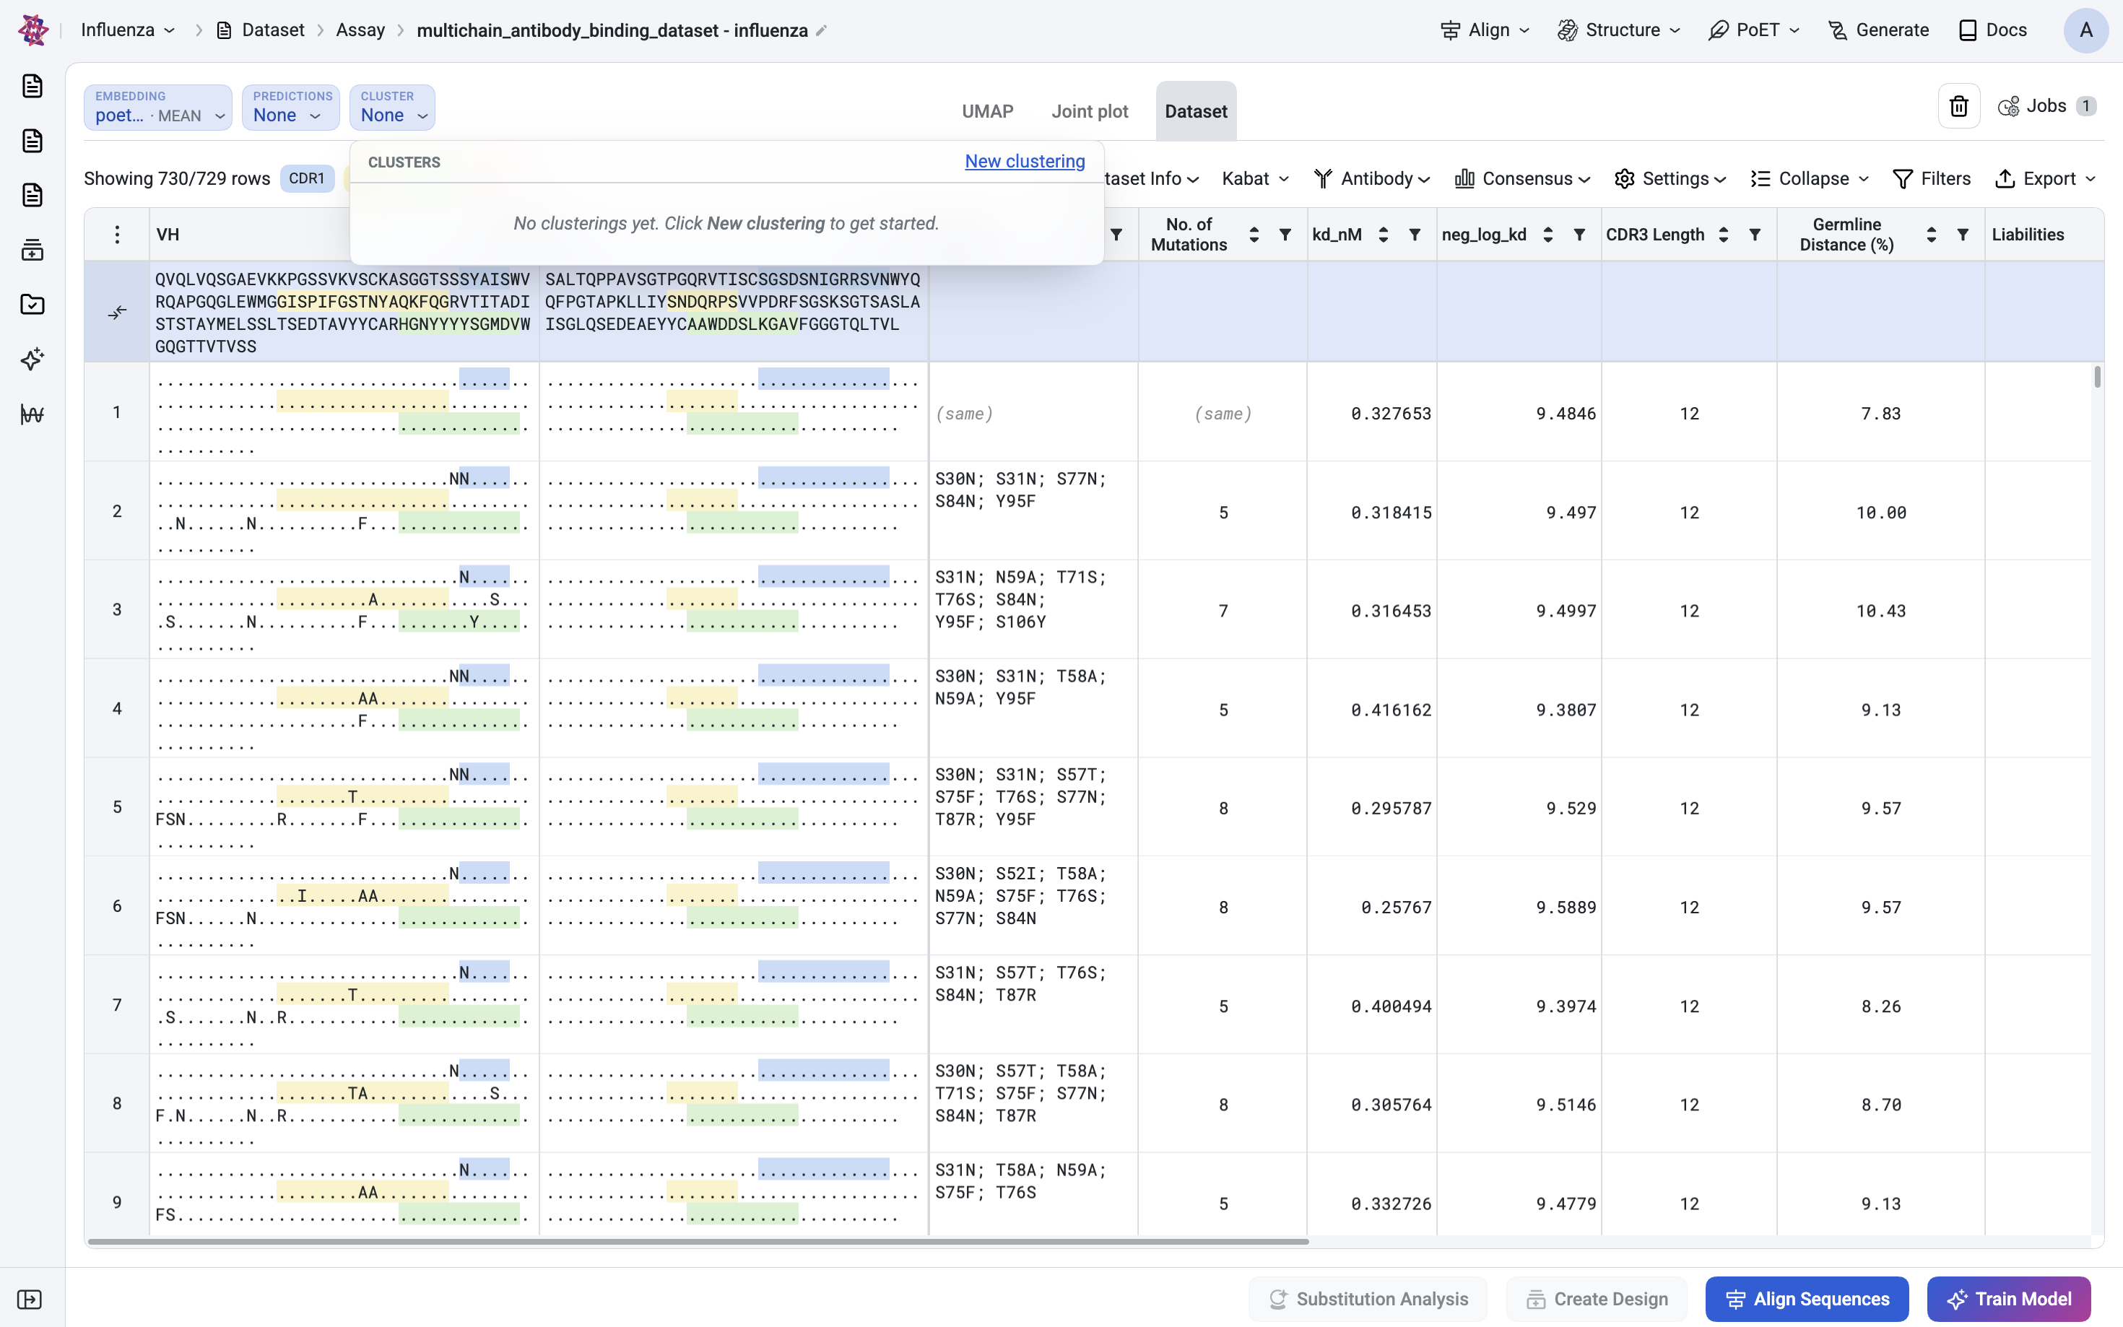Open the Generate page
Screen dimensions: 2123x1327
[1879, 30]
